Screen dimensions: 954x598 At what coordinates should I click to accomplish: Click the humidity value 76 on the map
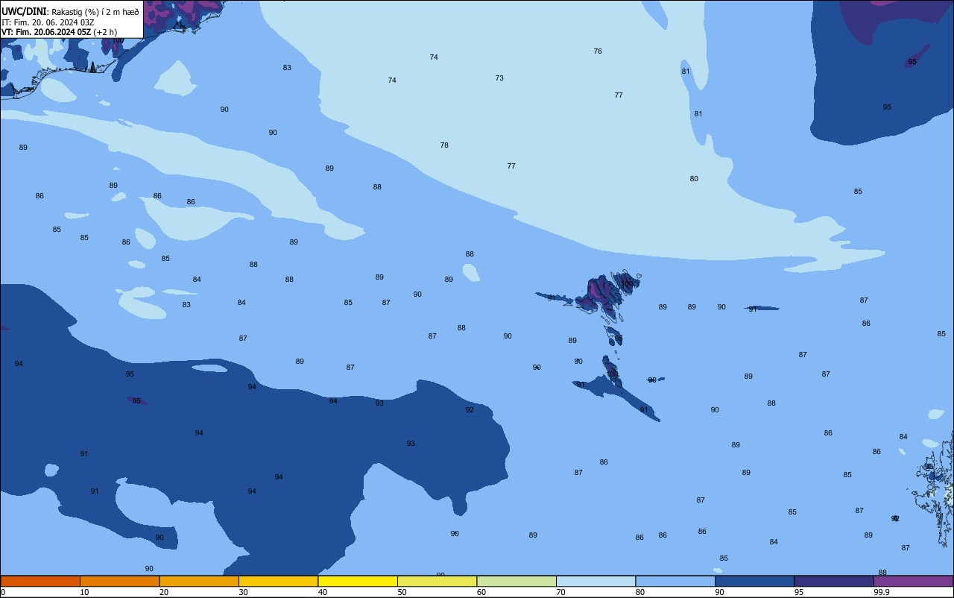coord(598,51)
